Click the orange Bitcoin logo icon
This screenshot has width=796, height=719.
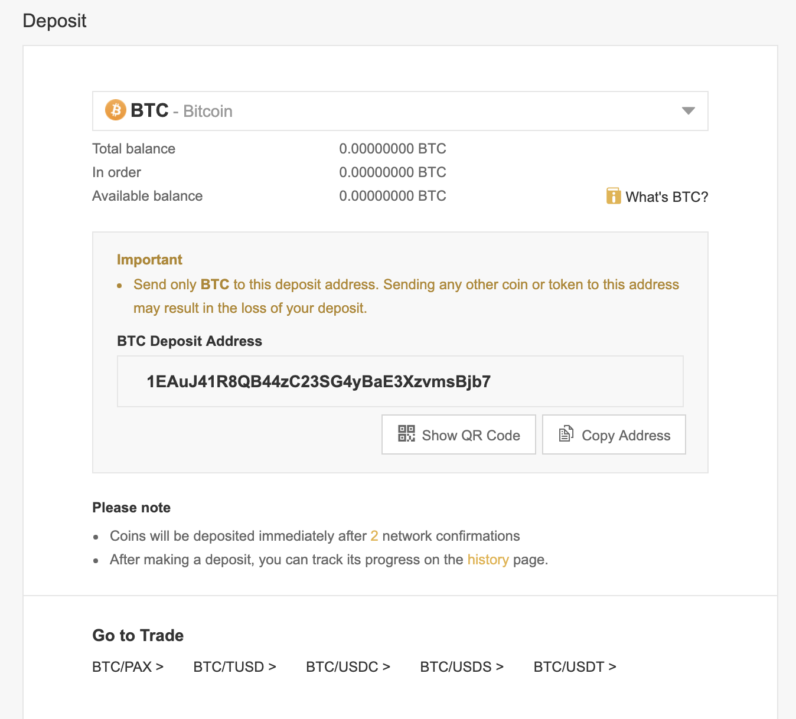pyautogui.click(x=116, y=110)
